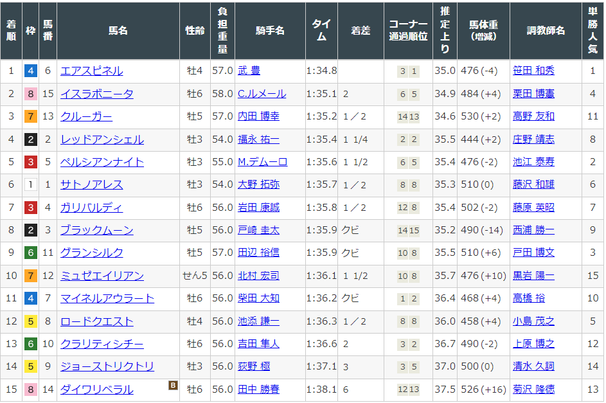
Task: Open trainer link 藤原 英昭
Action: pos(533,208)
